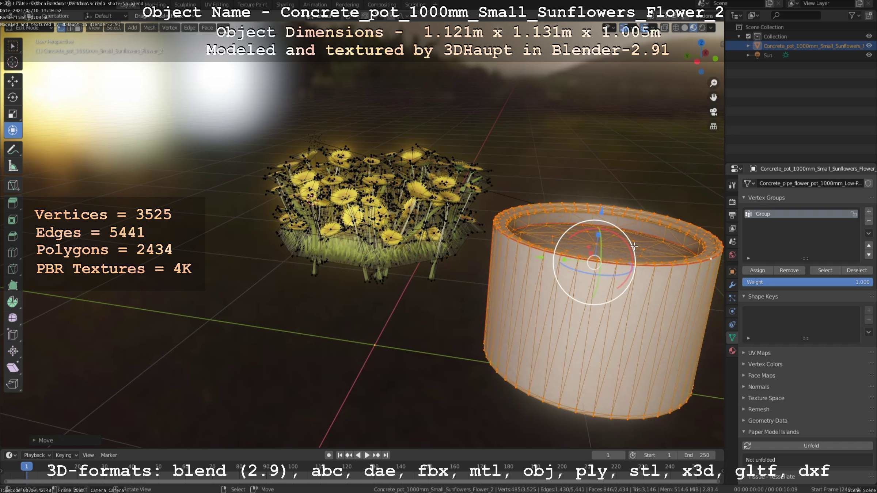Click the pan view hand icon
877x493 pixels.
713,98
